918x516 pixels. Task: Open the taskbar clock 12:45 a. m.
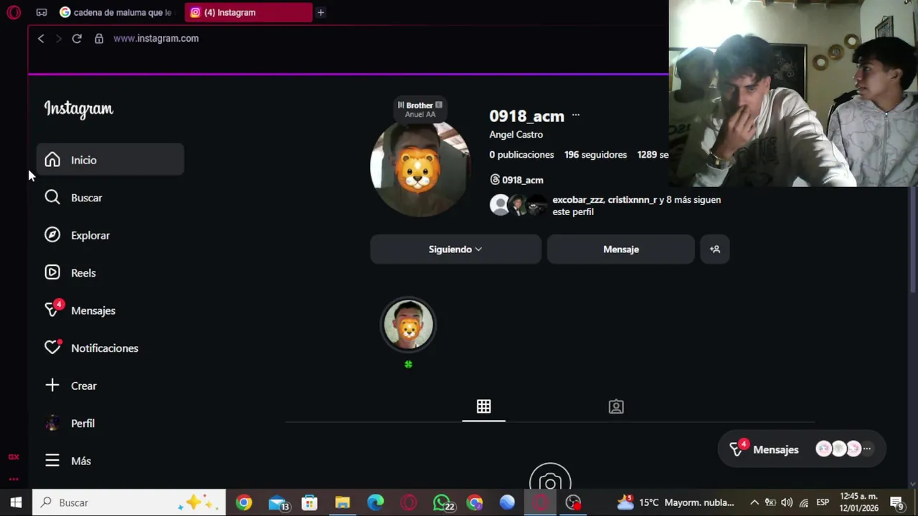(859, 502)
